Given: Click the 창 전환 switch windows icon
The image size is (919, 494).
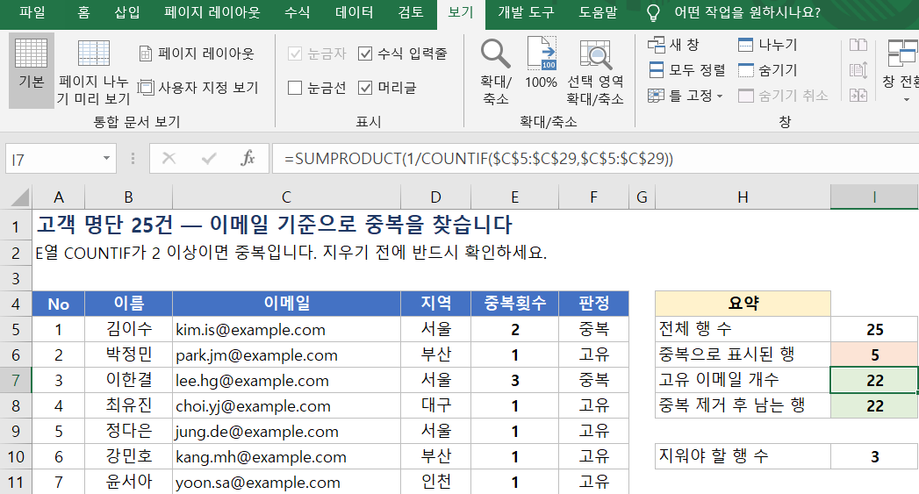Looking at the screenshot, I should point(901,54).
